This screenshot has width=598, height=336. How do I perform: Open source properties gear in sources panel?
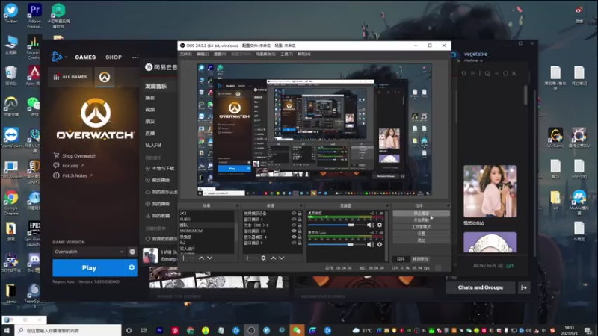point(264,258)
